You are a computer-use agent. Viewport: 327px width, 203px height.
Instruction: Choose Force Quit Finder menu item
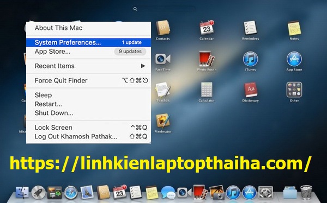88,80
